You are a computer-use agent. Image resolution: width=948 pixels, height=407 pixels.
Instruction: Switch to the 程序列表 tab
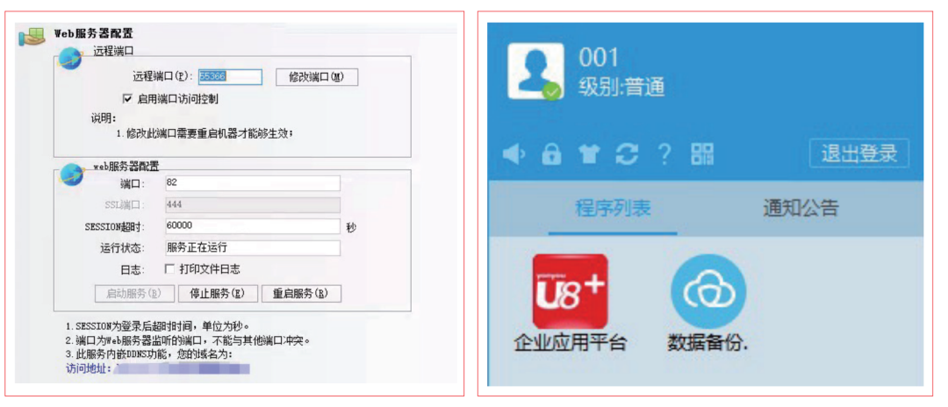(x=613, y=209)
